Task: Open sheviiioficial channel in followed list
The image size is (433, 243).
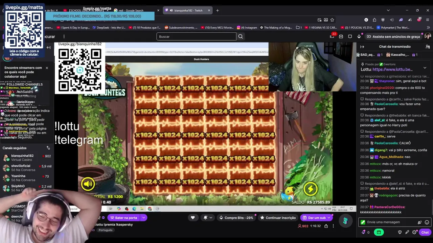Action: 27,168
